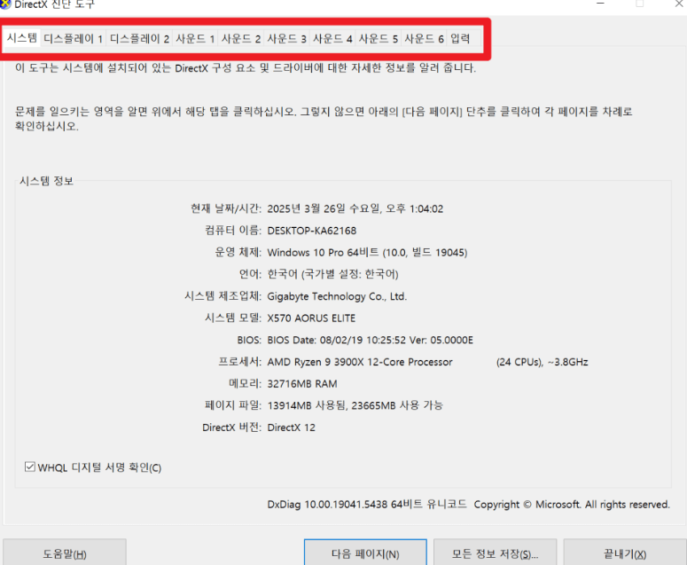Click the 현재 날짜/시간 label
Viewport: 687px width, 565px height.
click(226, 208)
